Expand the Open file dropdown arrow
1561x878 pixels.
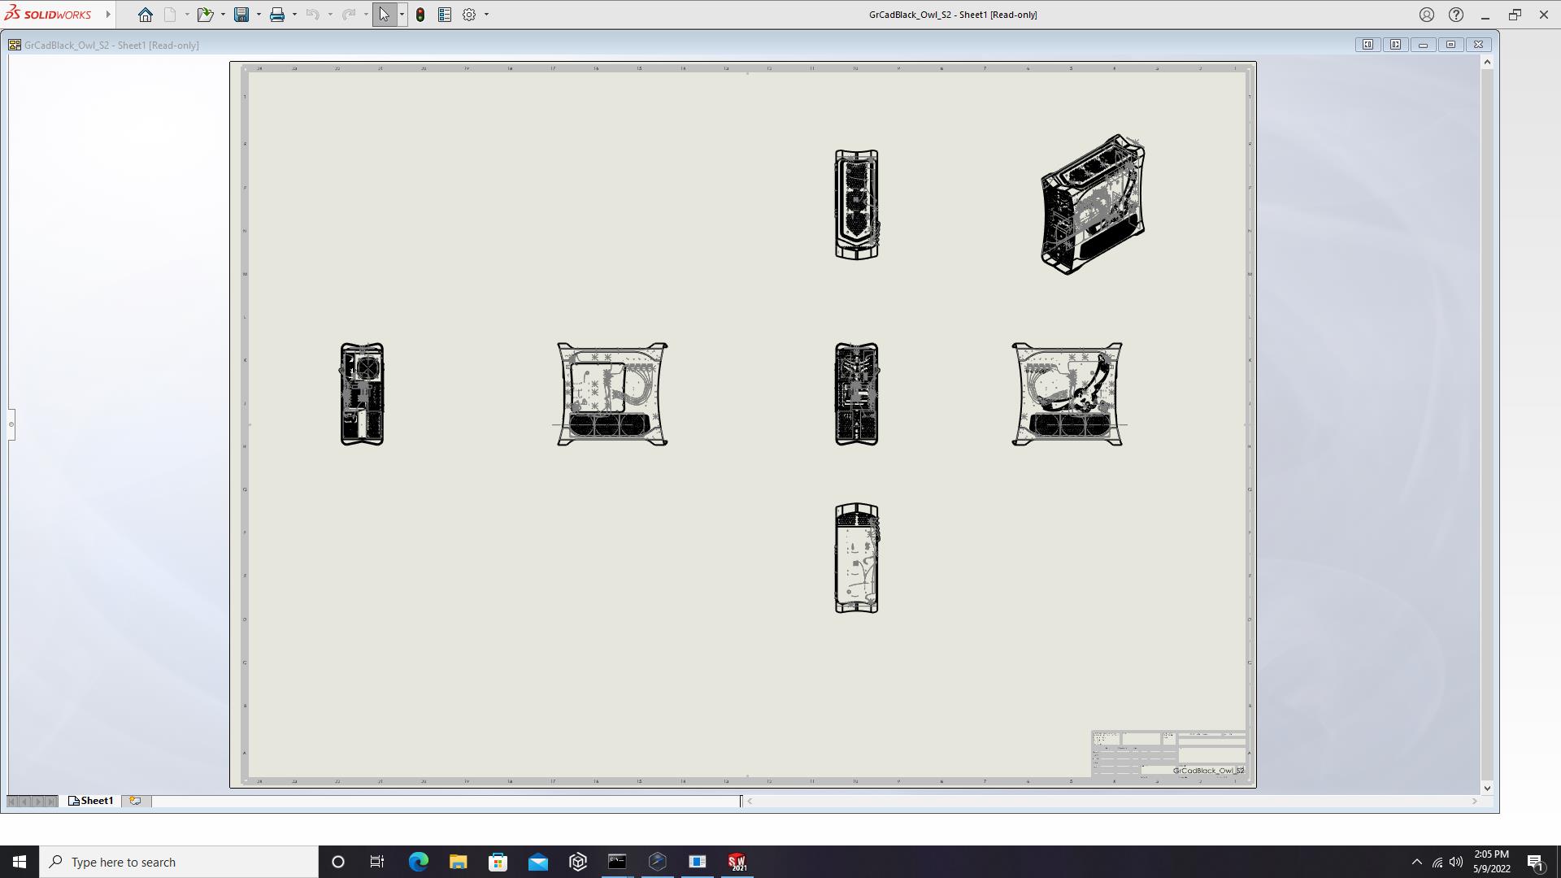point(223,15)
